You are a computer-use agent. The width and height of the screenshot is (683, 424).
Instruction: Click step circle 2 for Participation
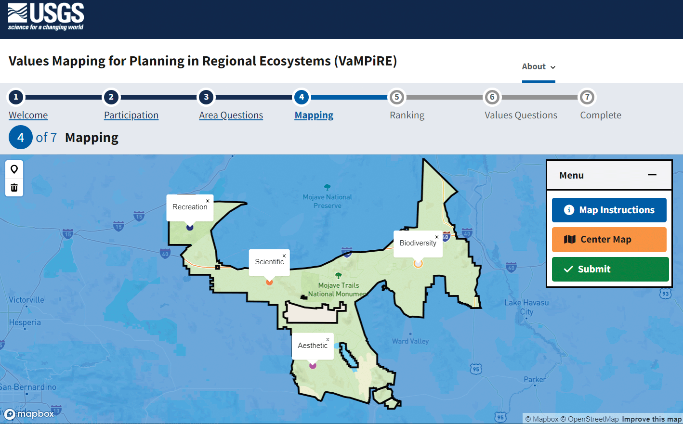pyautogui.click(x=111, y=97)
